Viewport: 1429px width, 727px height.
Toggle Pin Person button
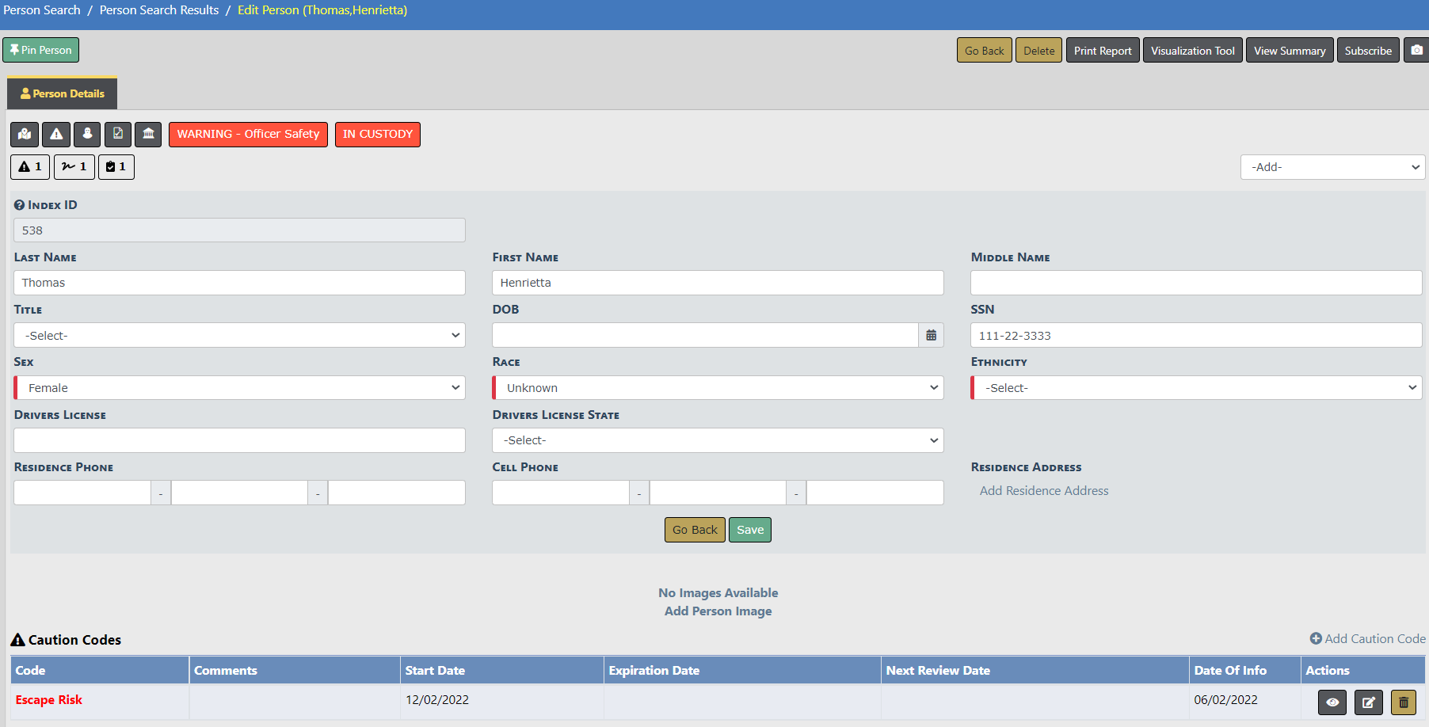click(41, 50)
